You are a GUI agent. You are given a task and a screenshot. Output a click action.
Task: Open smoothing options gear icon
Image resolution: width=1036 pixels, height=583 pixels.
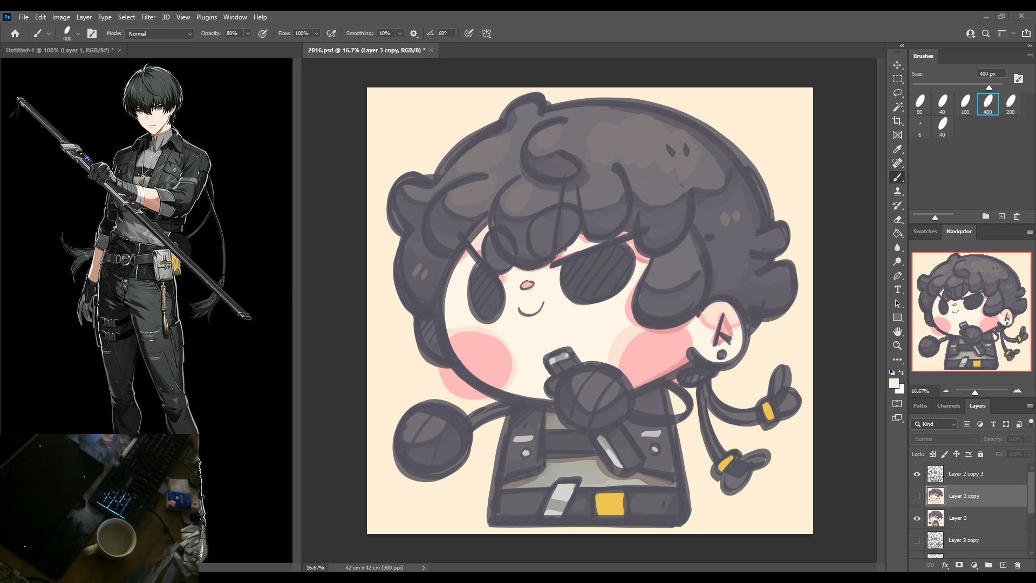[x=414, y=33]
